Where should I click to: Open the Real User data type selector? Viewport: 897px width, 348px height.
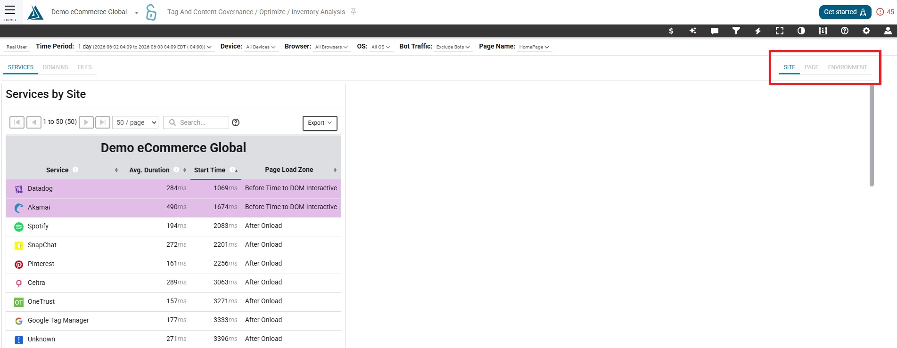[17, 47]
